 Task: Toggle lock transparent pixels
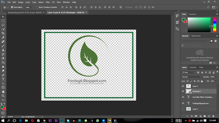(x=188, y=81)
